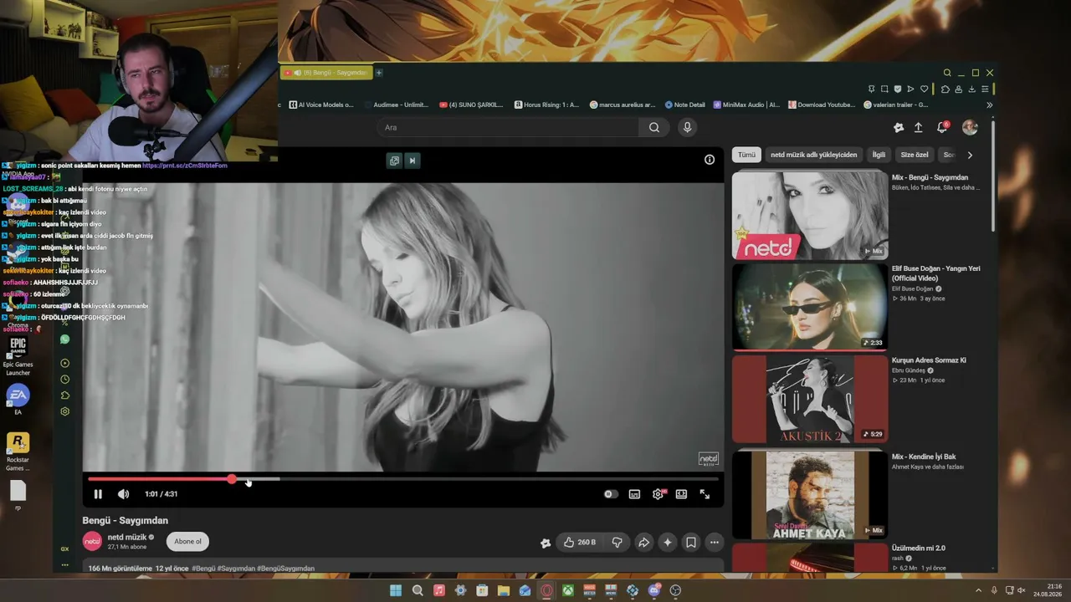Open the Windows Start menu

[x=396, y=590]
